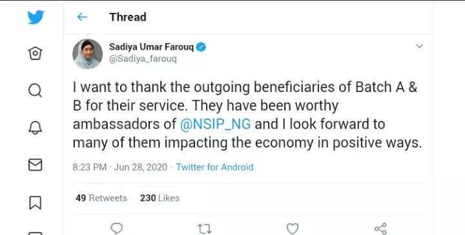The width and height of the screenshot is (465, 235).
Task: Open Notifications bell icon
Action: (x=36, y=127)
